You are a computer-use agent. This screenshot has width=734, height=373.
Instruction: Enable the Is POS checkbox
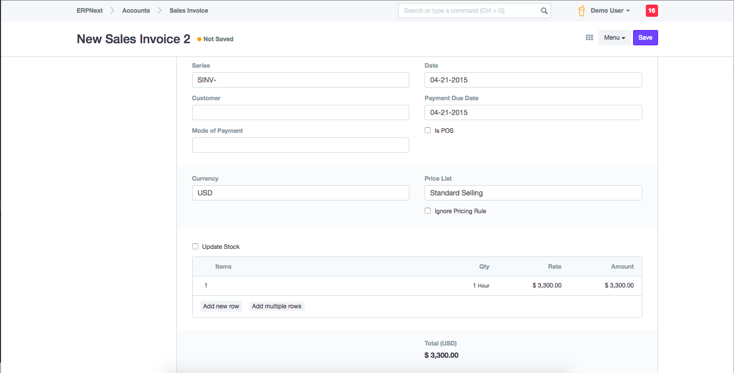[x=428, y=131]
